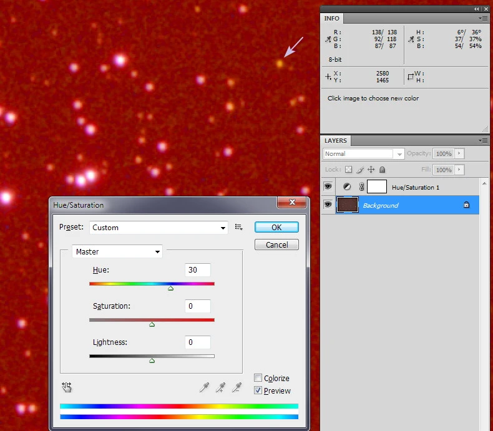Viewport: 493px width, 431px height.
Task: Click the on-image adjustment hand tool
Action: point(67,387)
